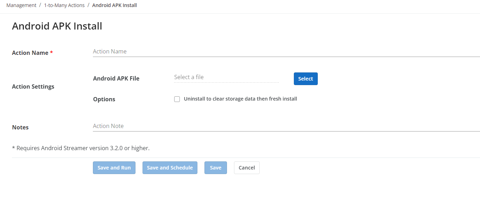Open the Management breadcrumb link
Viewport: 480px width, 205px height.
21,5
